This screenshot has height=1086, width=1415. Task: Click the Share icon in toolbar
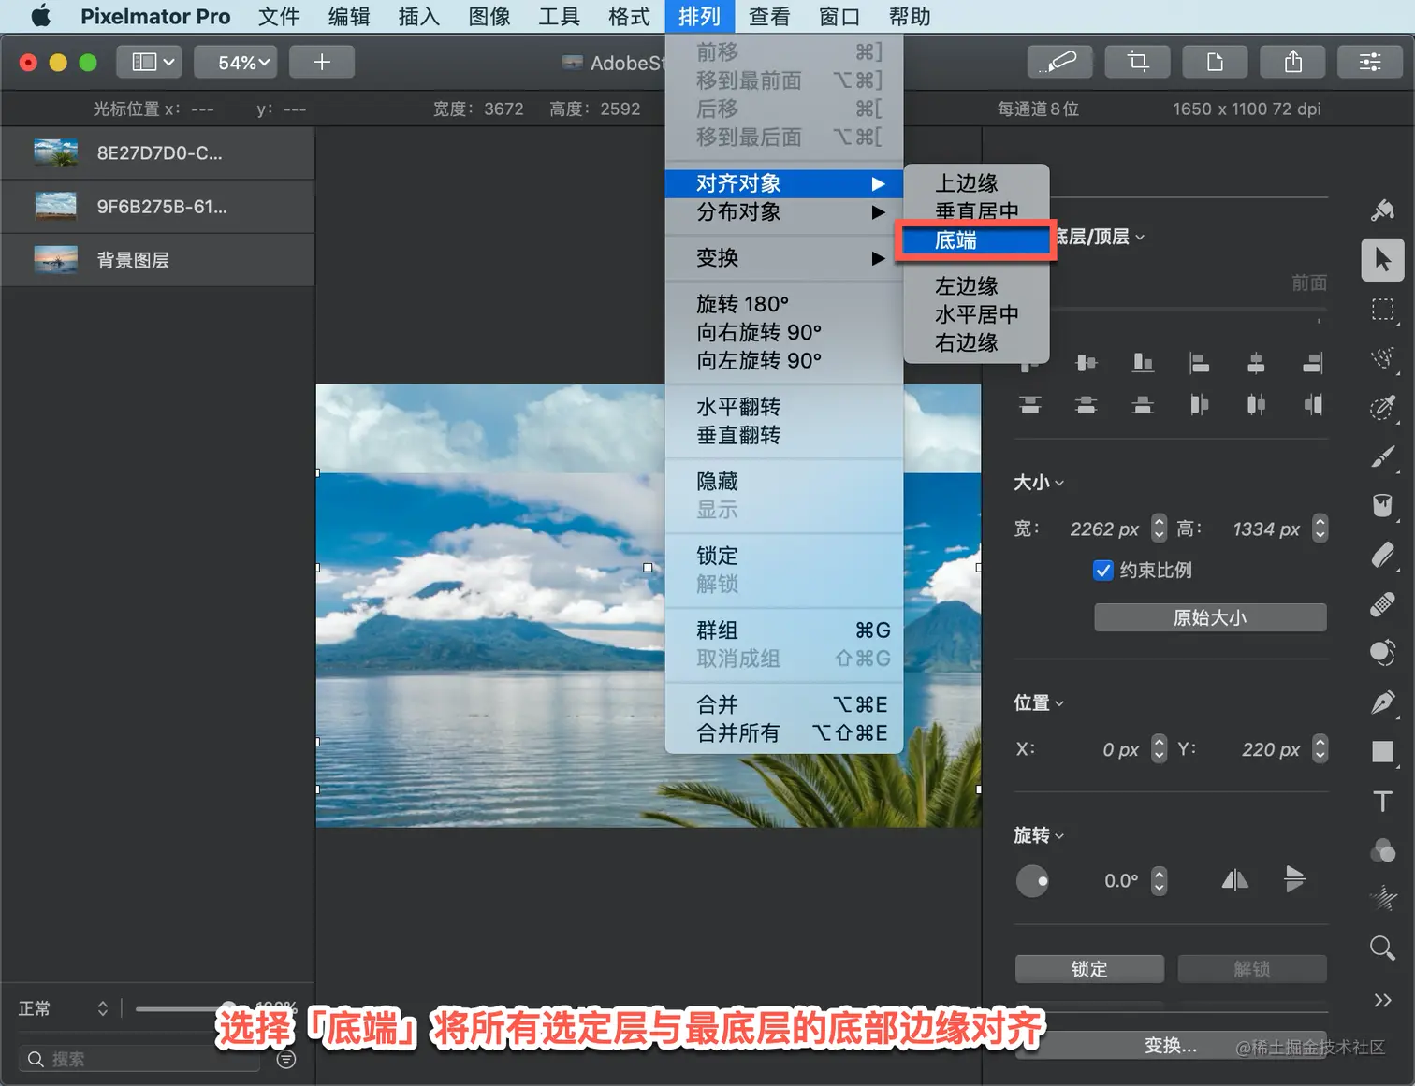(1293, 62)
